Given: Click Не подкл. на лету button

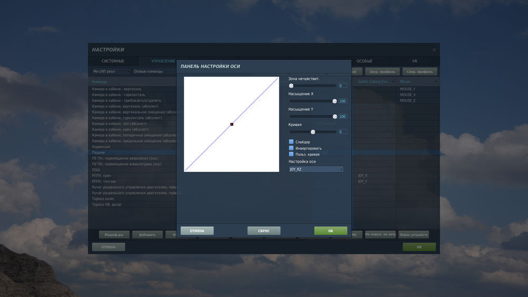Looking at the screenshot, I should [380, 234].
